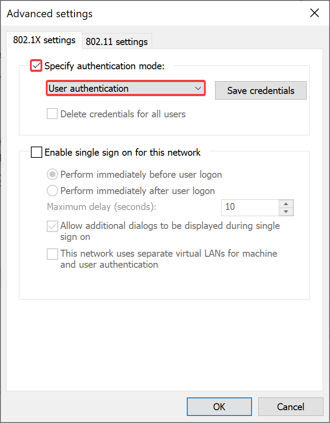Click the Advanced settings title bar text
Viewport: 330px width, 423px height.
pyautogui.click(x=50, y=14)
